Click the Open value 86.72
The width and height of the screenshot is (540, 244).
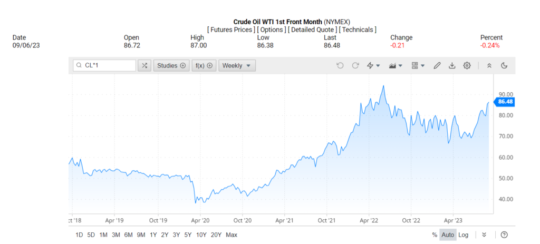[x=132, y=45]
